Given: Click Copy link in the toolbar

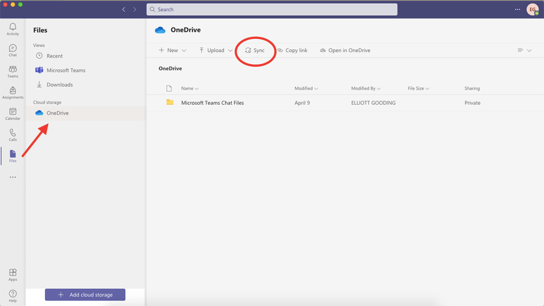Looking at the screenshot, I should (292, 50).
